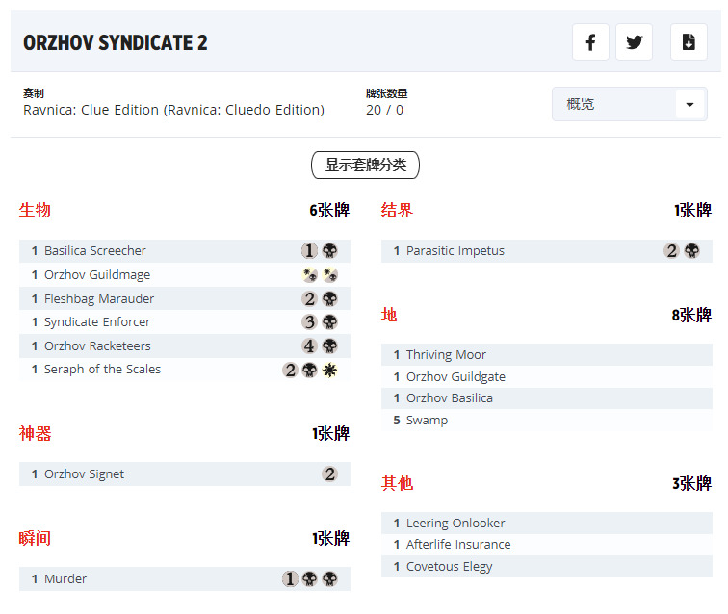Download the decklist file
728x614 pixels.
pos(689,42)
